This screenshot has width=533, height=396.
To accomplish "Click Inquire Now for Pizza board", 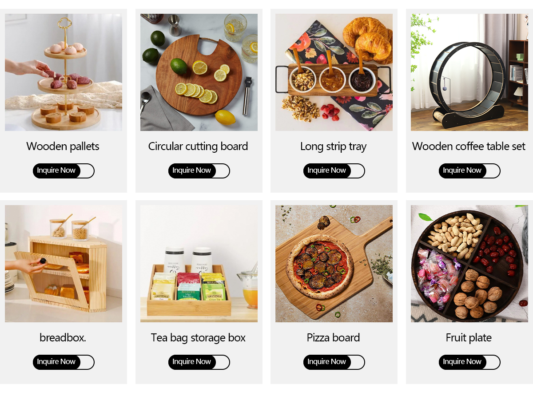I will point(334,362).
